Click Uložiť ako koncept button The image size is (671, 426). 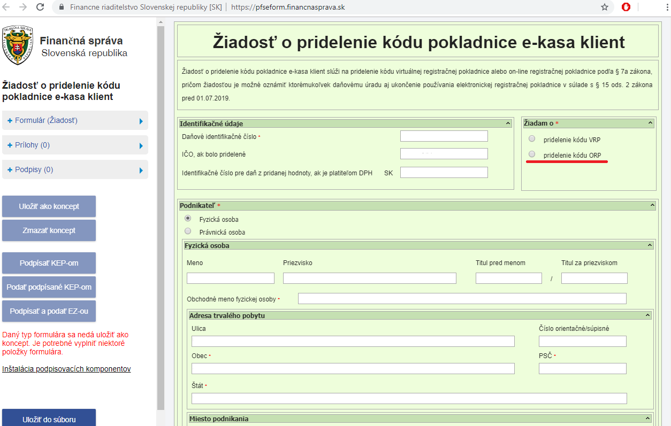[x=49, y=206]
